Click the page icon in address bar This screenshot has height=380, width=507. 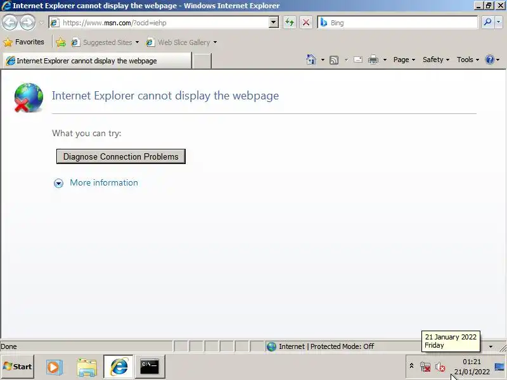point(55,23)
